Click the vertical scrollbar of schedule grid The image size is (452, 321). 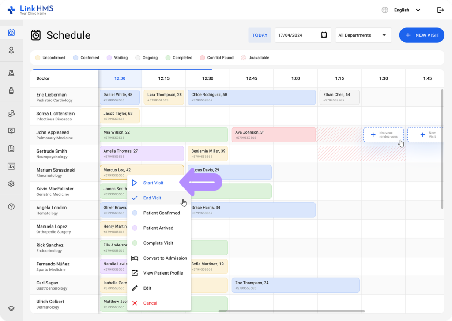coord(442,149)
